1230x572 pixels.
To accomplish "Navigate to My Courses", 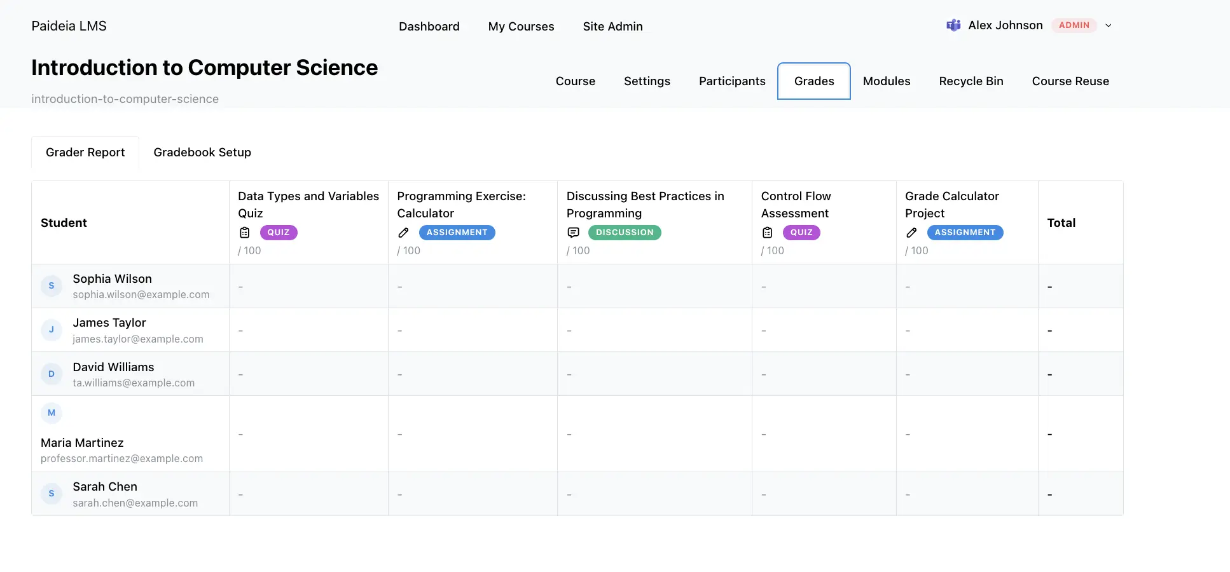I will click(x=521, y=27).
